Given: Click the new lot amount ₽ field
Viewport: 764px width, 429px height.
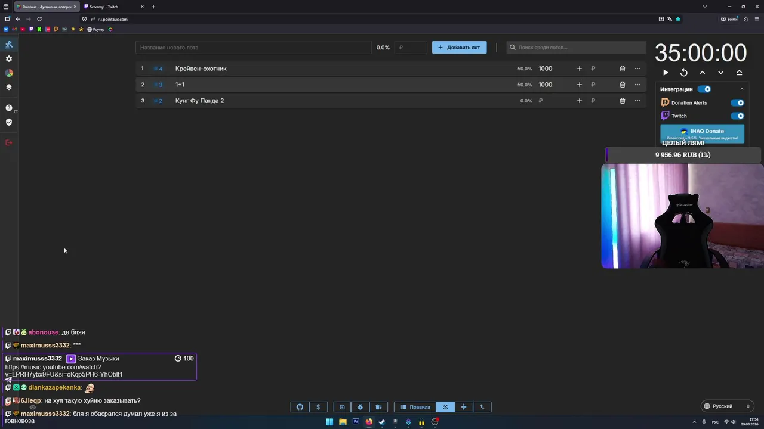Looking at the screenshot, I should pyautogui.click(x=411, y=47).
